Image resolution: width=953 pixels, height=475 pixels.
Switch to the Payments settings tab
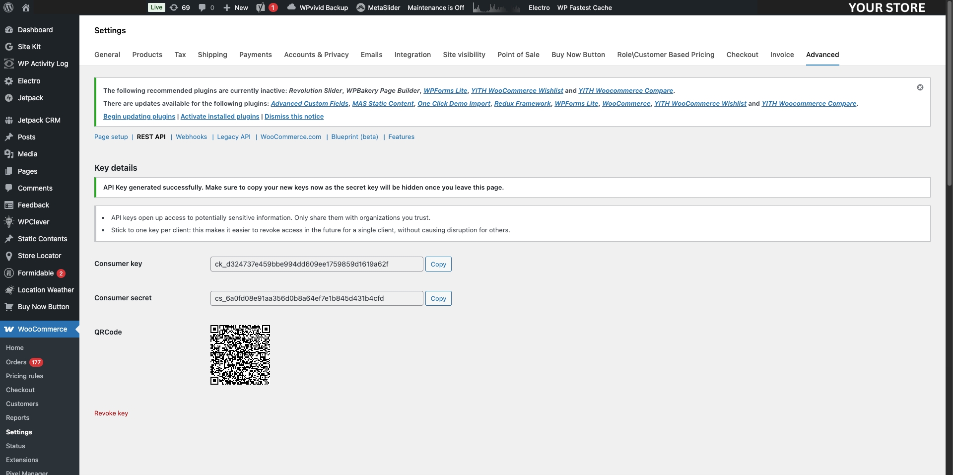pos(255,55)
